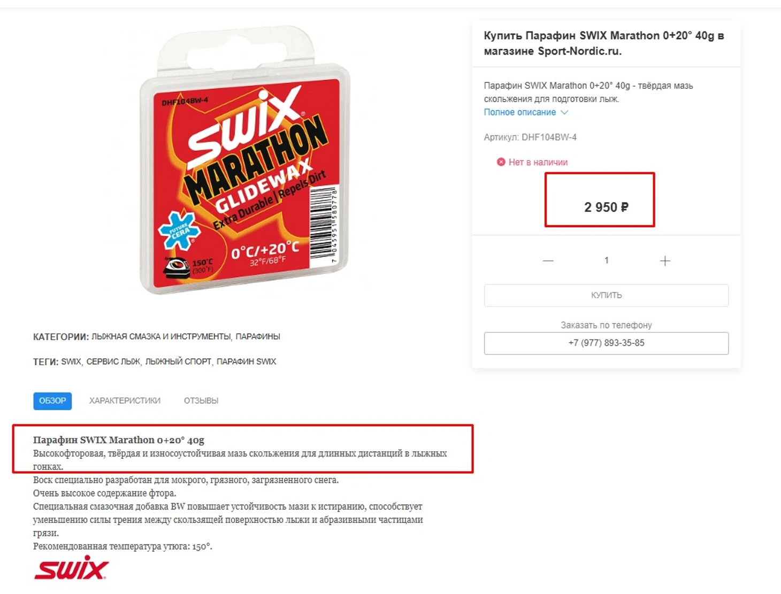
Task: Click the Купить button
Action: point(606,295)
